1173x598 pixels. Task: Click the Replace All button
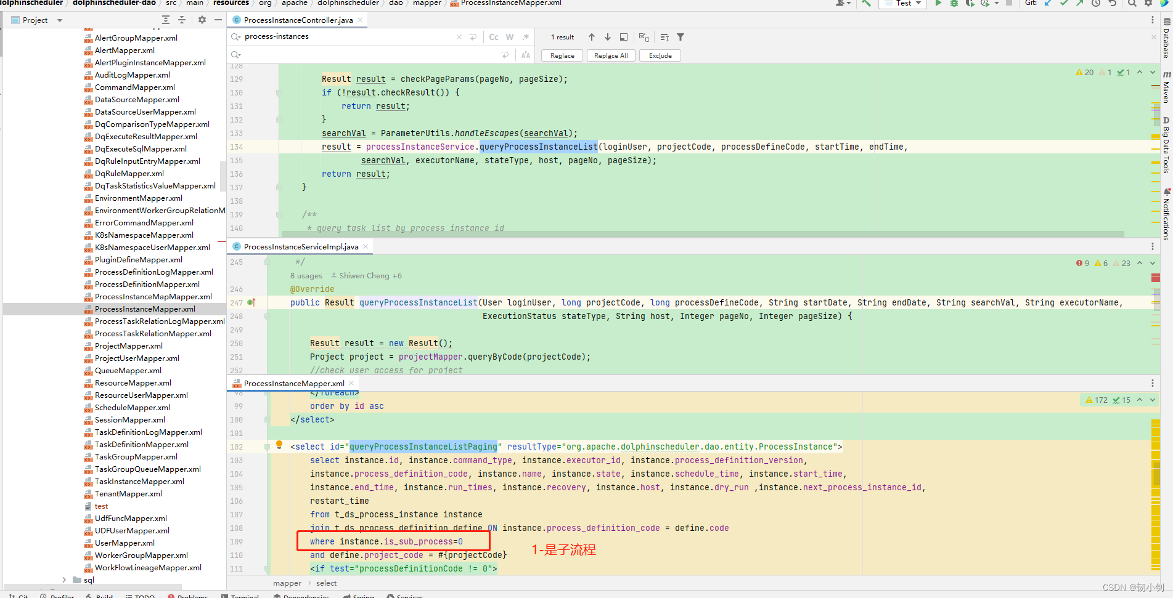(611, 55)
